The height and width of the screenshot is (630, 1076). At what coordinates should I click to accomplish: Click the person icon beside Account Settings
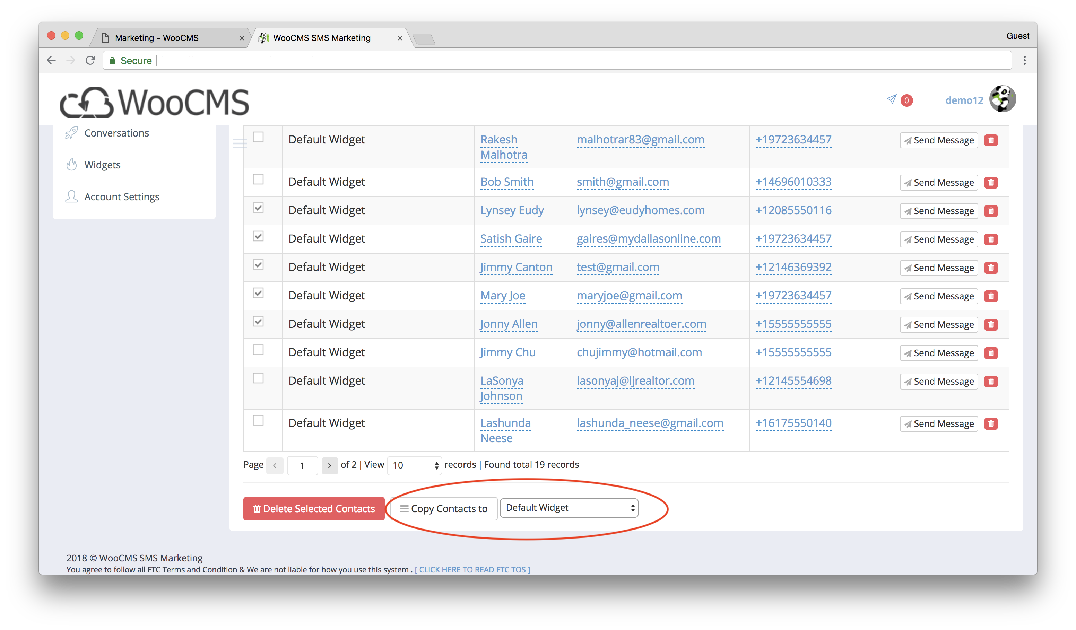coord(71,196)
